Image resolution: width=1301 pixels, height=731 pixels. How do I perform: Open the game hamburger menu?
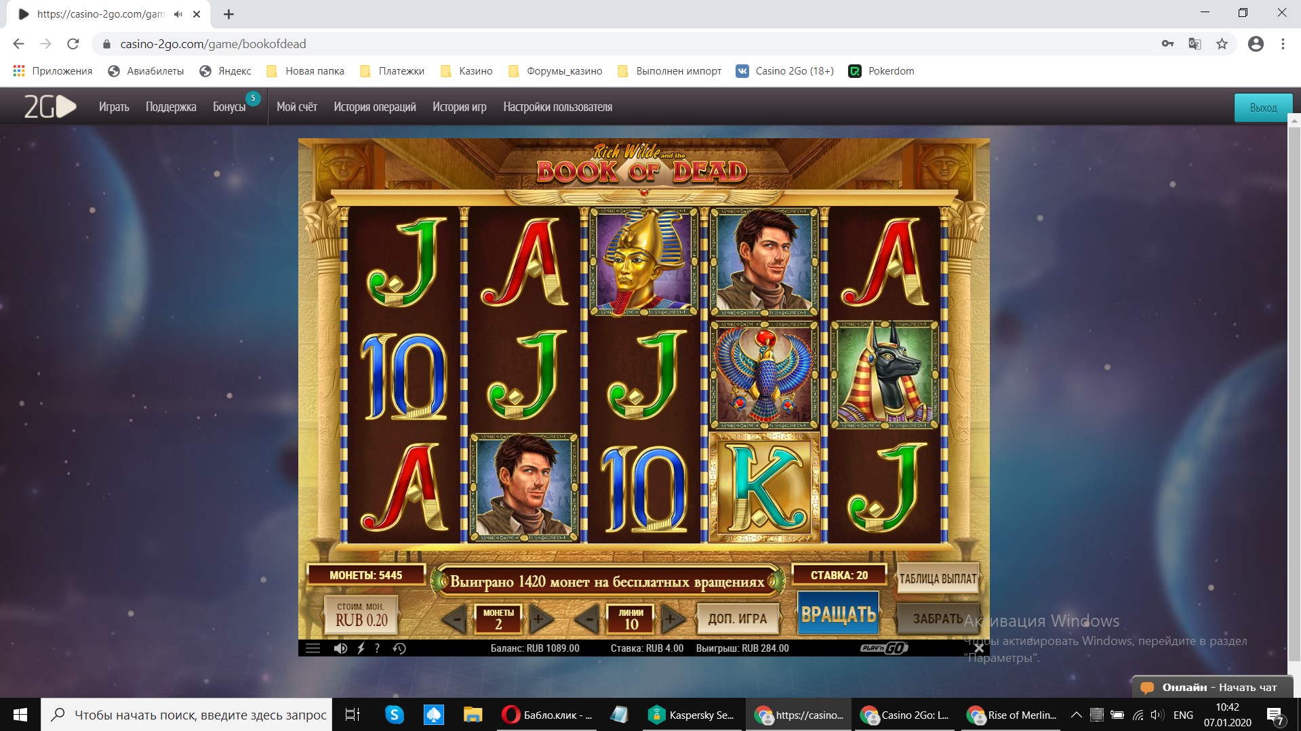pos(313,648)
